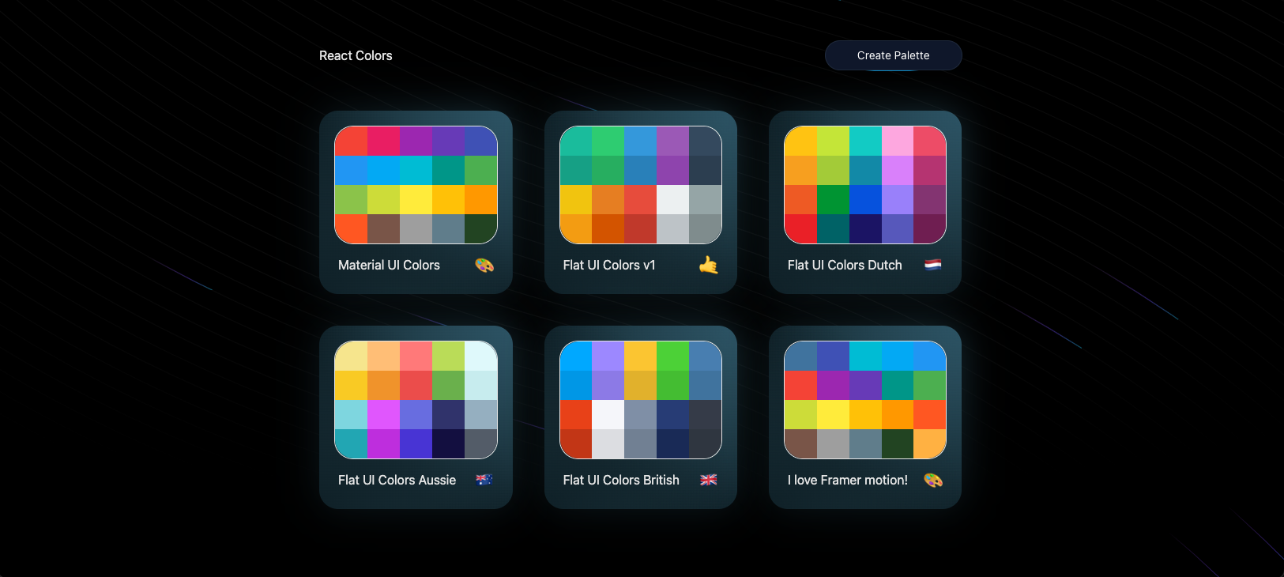1284x577 pixels.
Task: Click the Australian flag on Flat UI Colors Aussie
Action: coord(484,480)
